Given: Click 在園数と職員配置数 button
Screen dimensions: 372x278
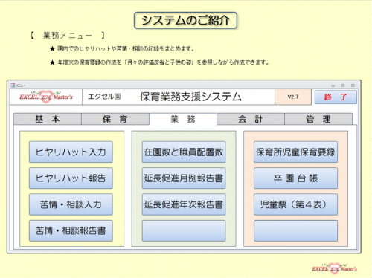Looking at the screenshot, I should pos(184,152).
